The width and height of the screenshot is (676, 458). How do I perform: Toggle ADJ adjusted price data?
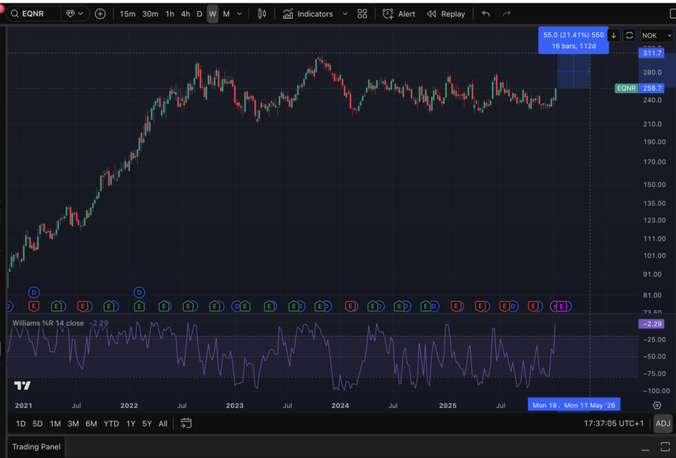point(663,423)
